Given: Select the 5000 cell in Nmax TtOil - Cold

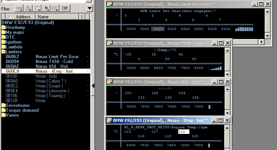Looking at the screenshot, I should pos(131,68).
